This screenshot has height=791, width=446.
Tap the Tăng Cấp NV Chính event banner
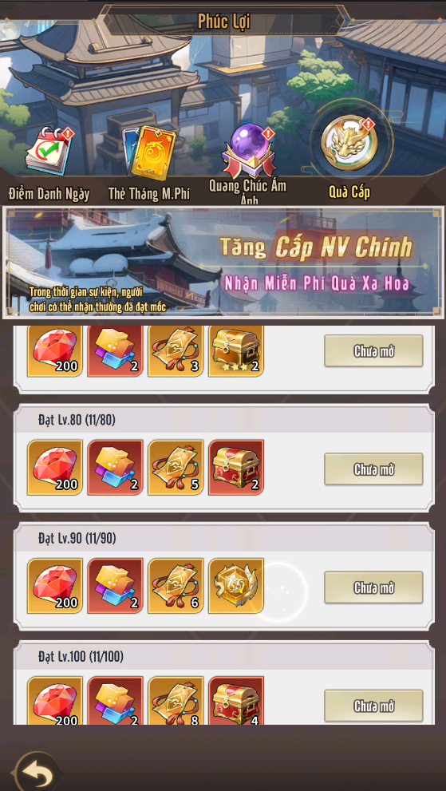pyautogui.click(x=223, y=263)
